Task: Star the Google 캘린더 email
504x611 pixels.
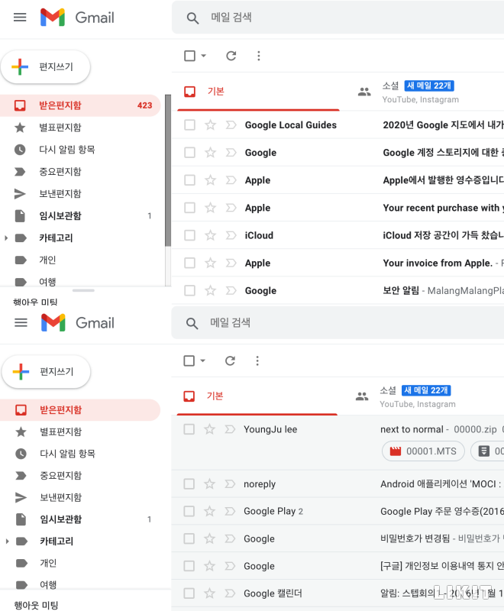Action: click(x=209, y=593)
